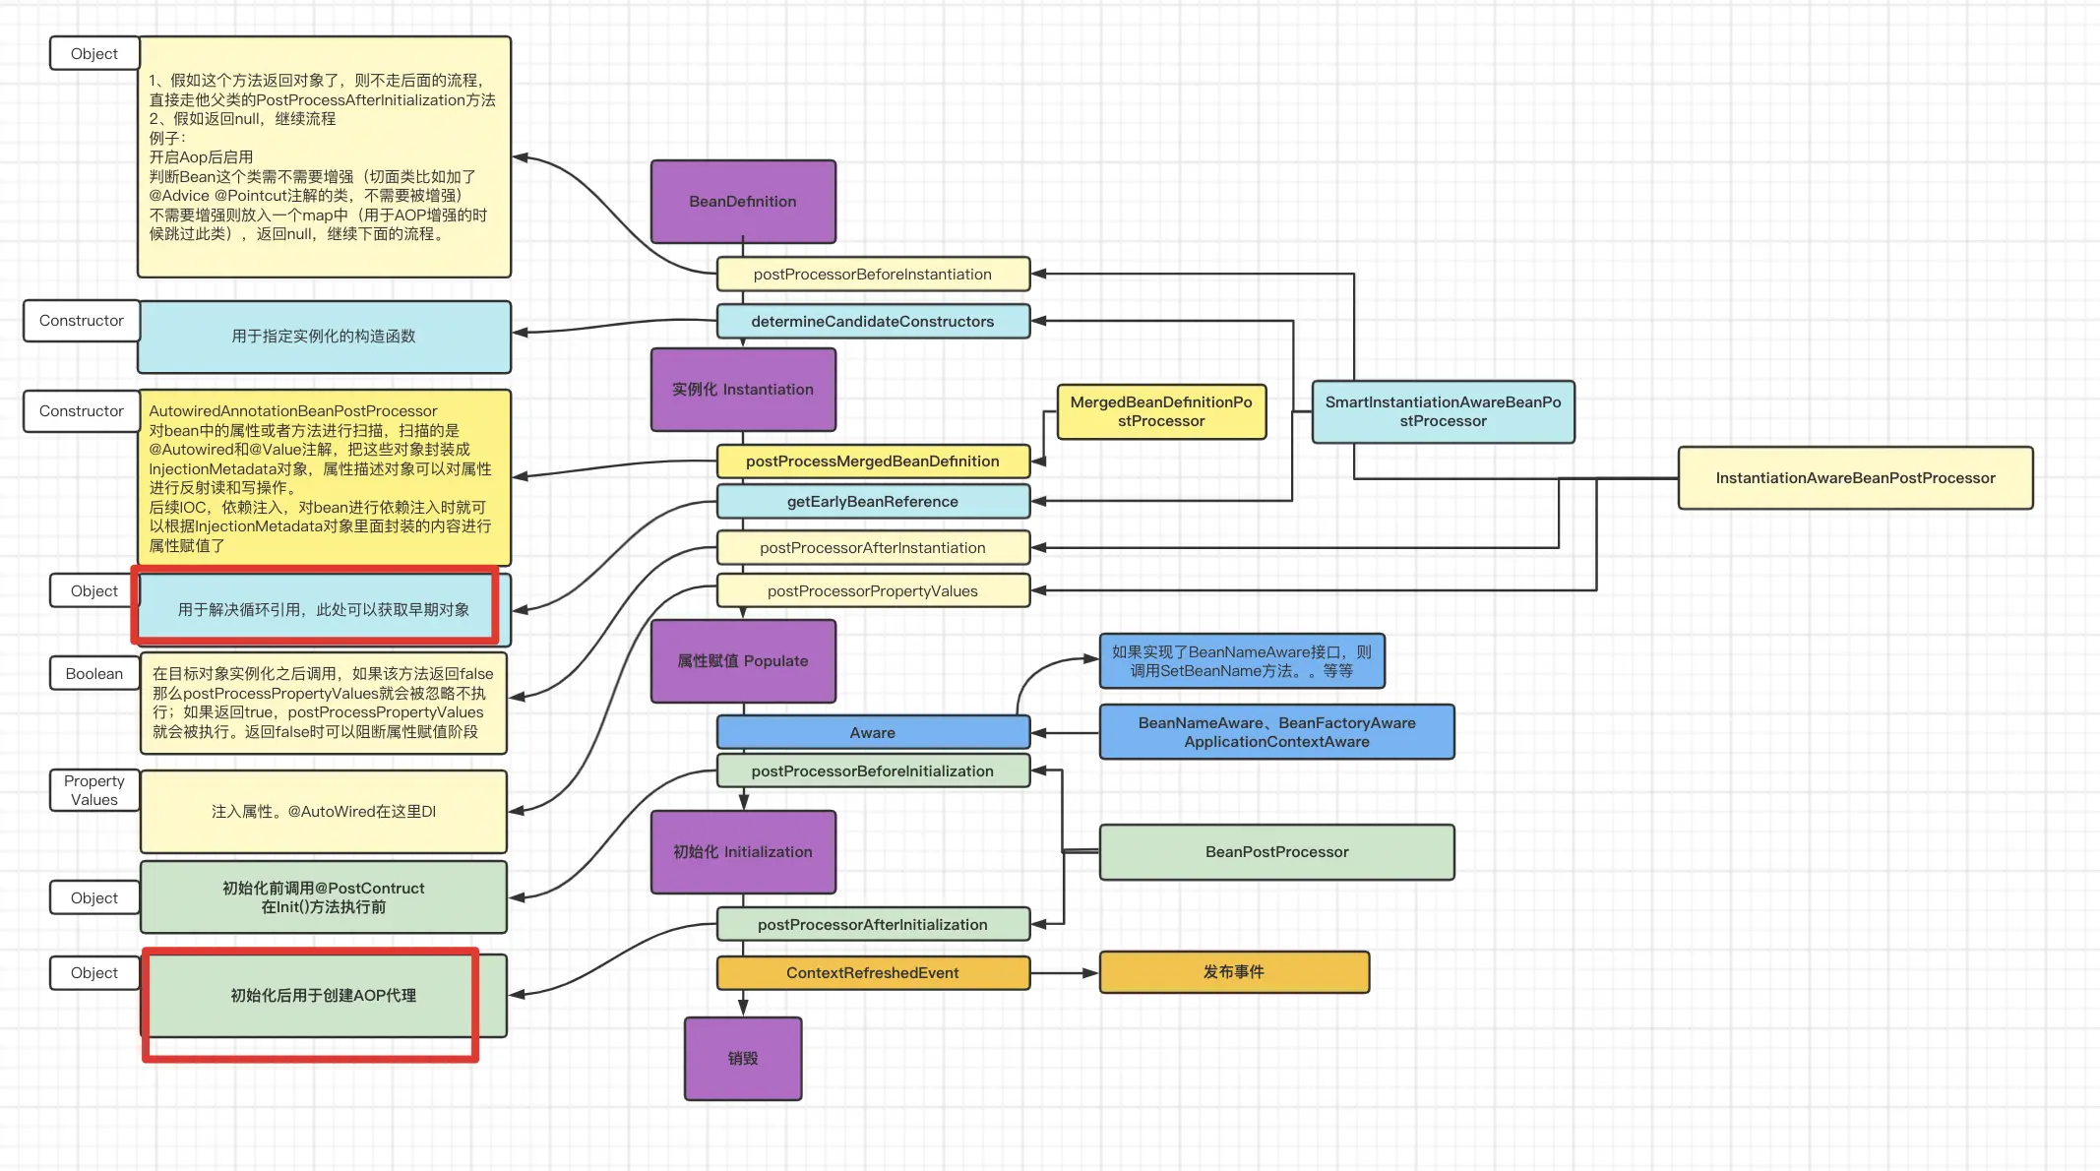Click the getEarlyBeanReference box

[872, 502]
